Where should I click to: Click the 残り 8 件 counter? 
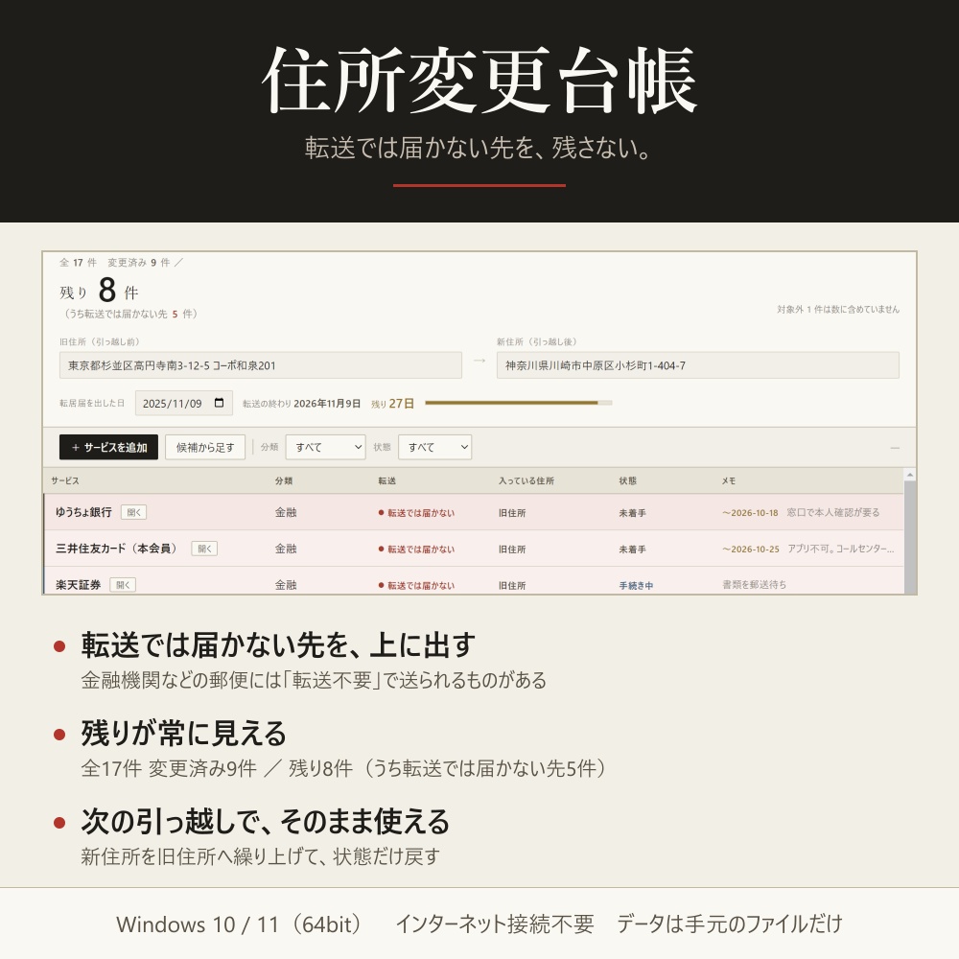[99, 291]
